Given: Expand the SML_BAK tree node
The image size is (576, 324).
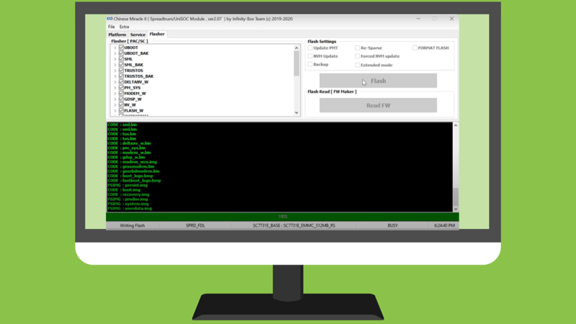Looking at the screenshot, I should point(115,65).
